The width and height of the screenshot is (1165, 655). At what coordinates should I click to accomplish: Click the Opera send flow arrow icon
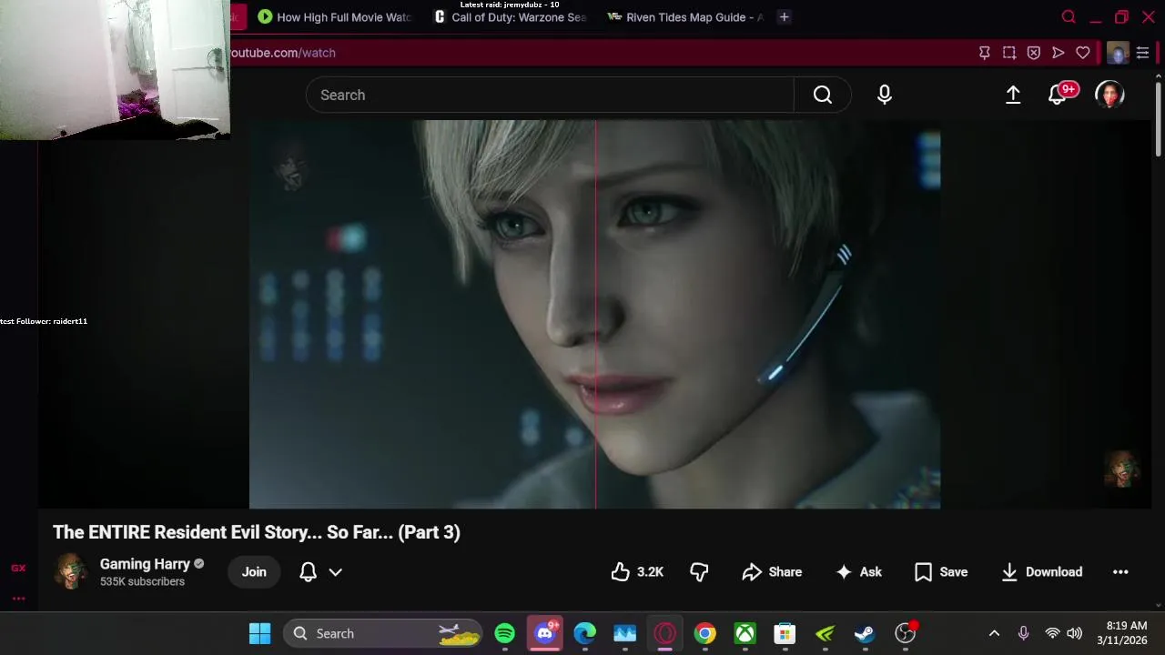point(1059,53)
